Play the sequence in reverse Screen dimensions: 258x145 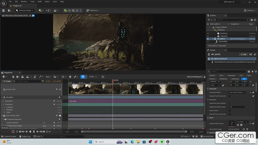pos(30,132)
